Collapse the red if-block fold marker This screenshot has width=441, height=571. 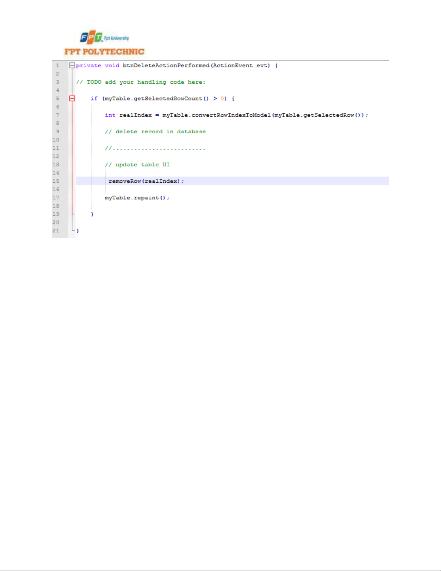72,98
